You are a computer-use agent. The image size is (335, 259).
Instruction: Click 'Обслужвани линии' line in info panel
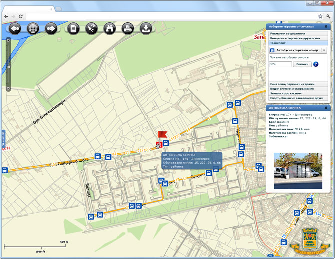click(297, 118)
